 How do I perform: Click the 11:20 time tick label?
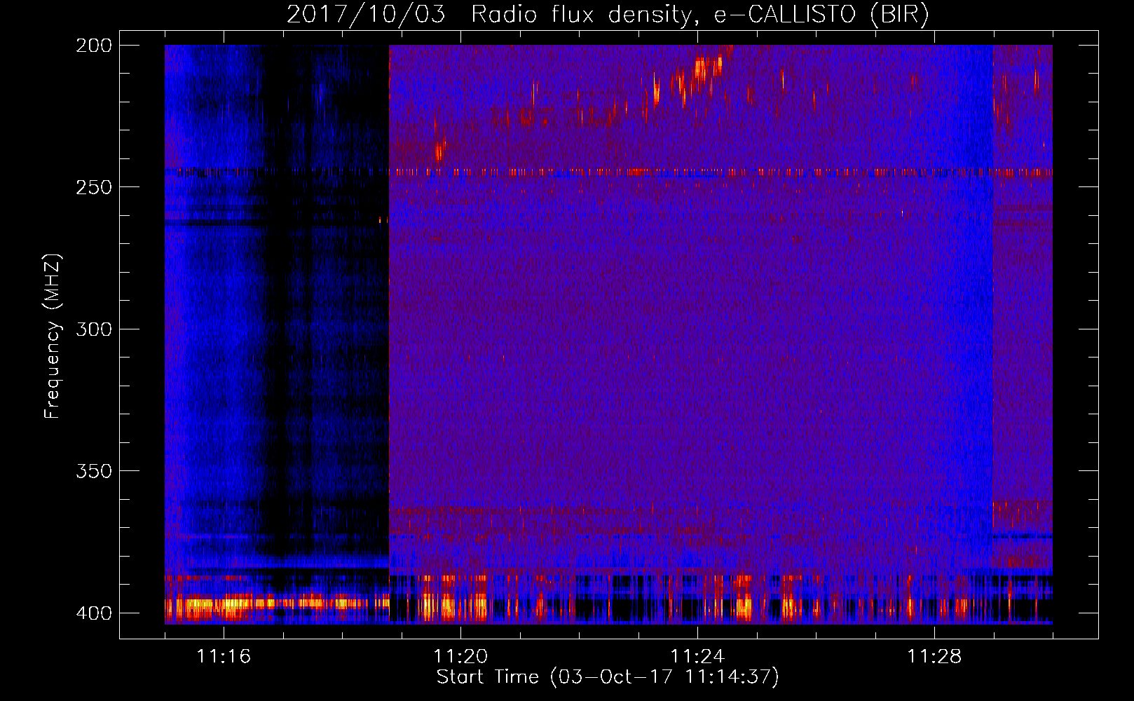coord(460,656)
